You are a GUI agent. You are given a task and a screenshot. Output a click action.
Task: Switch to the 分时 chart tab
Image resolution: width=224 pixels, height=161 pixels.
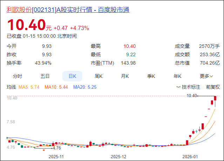pyautogui.click(x=18, y=76)
